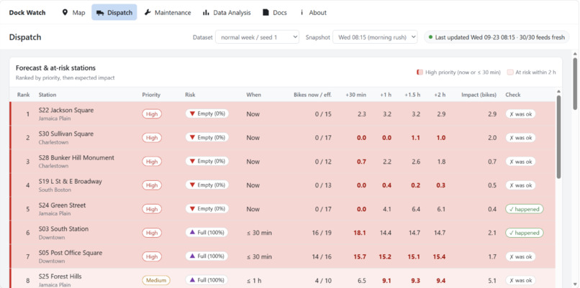Click the Data Analysis bar chart icon
Screen dimensions: 580x288
(206, 12)
